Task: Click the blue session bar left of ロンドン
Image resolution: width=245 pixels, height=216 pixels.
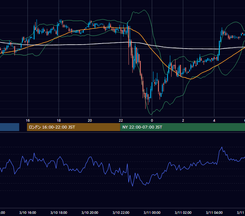Action: point(9,127)
